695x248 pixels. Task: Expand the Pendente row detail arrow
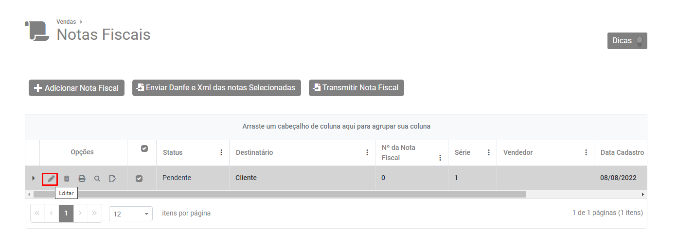[33, 178]
